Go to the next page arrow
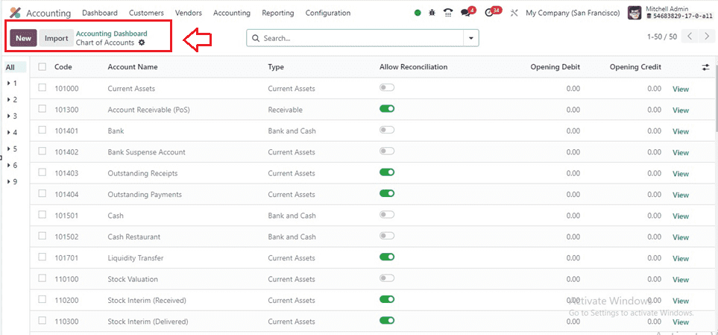718x335 pixels. point(706,37)
